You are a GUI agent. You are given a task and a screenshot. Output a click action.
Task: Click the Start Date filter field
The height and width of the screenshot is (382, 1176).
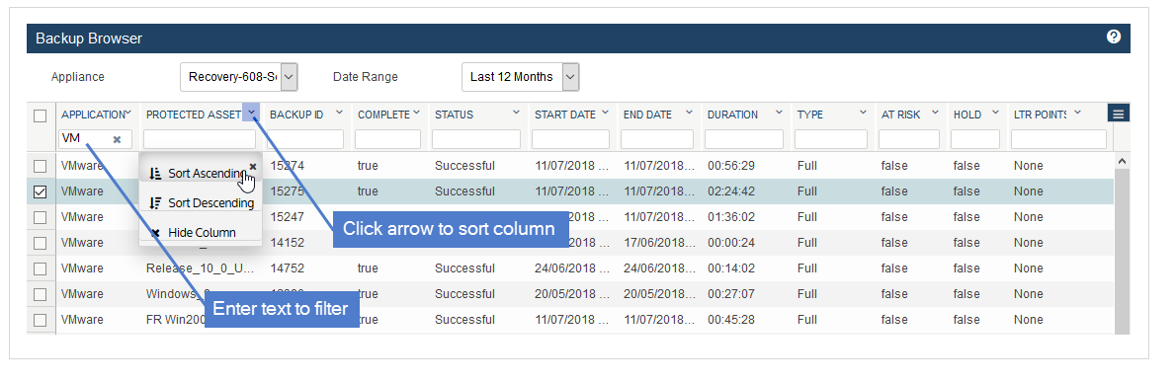[x=571, y=139]
